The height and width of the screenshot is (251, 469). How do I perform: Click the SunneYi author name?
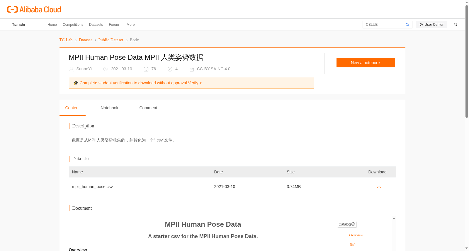pyautogui.click(x=84, y=69)
